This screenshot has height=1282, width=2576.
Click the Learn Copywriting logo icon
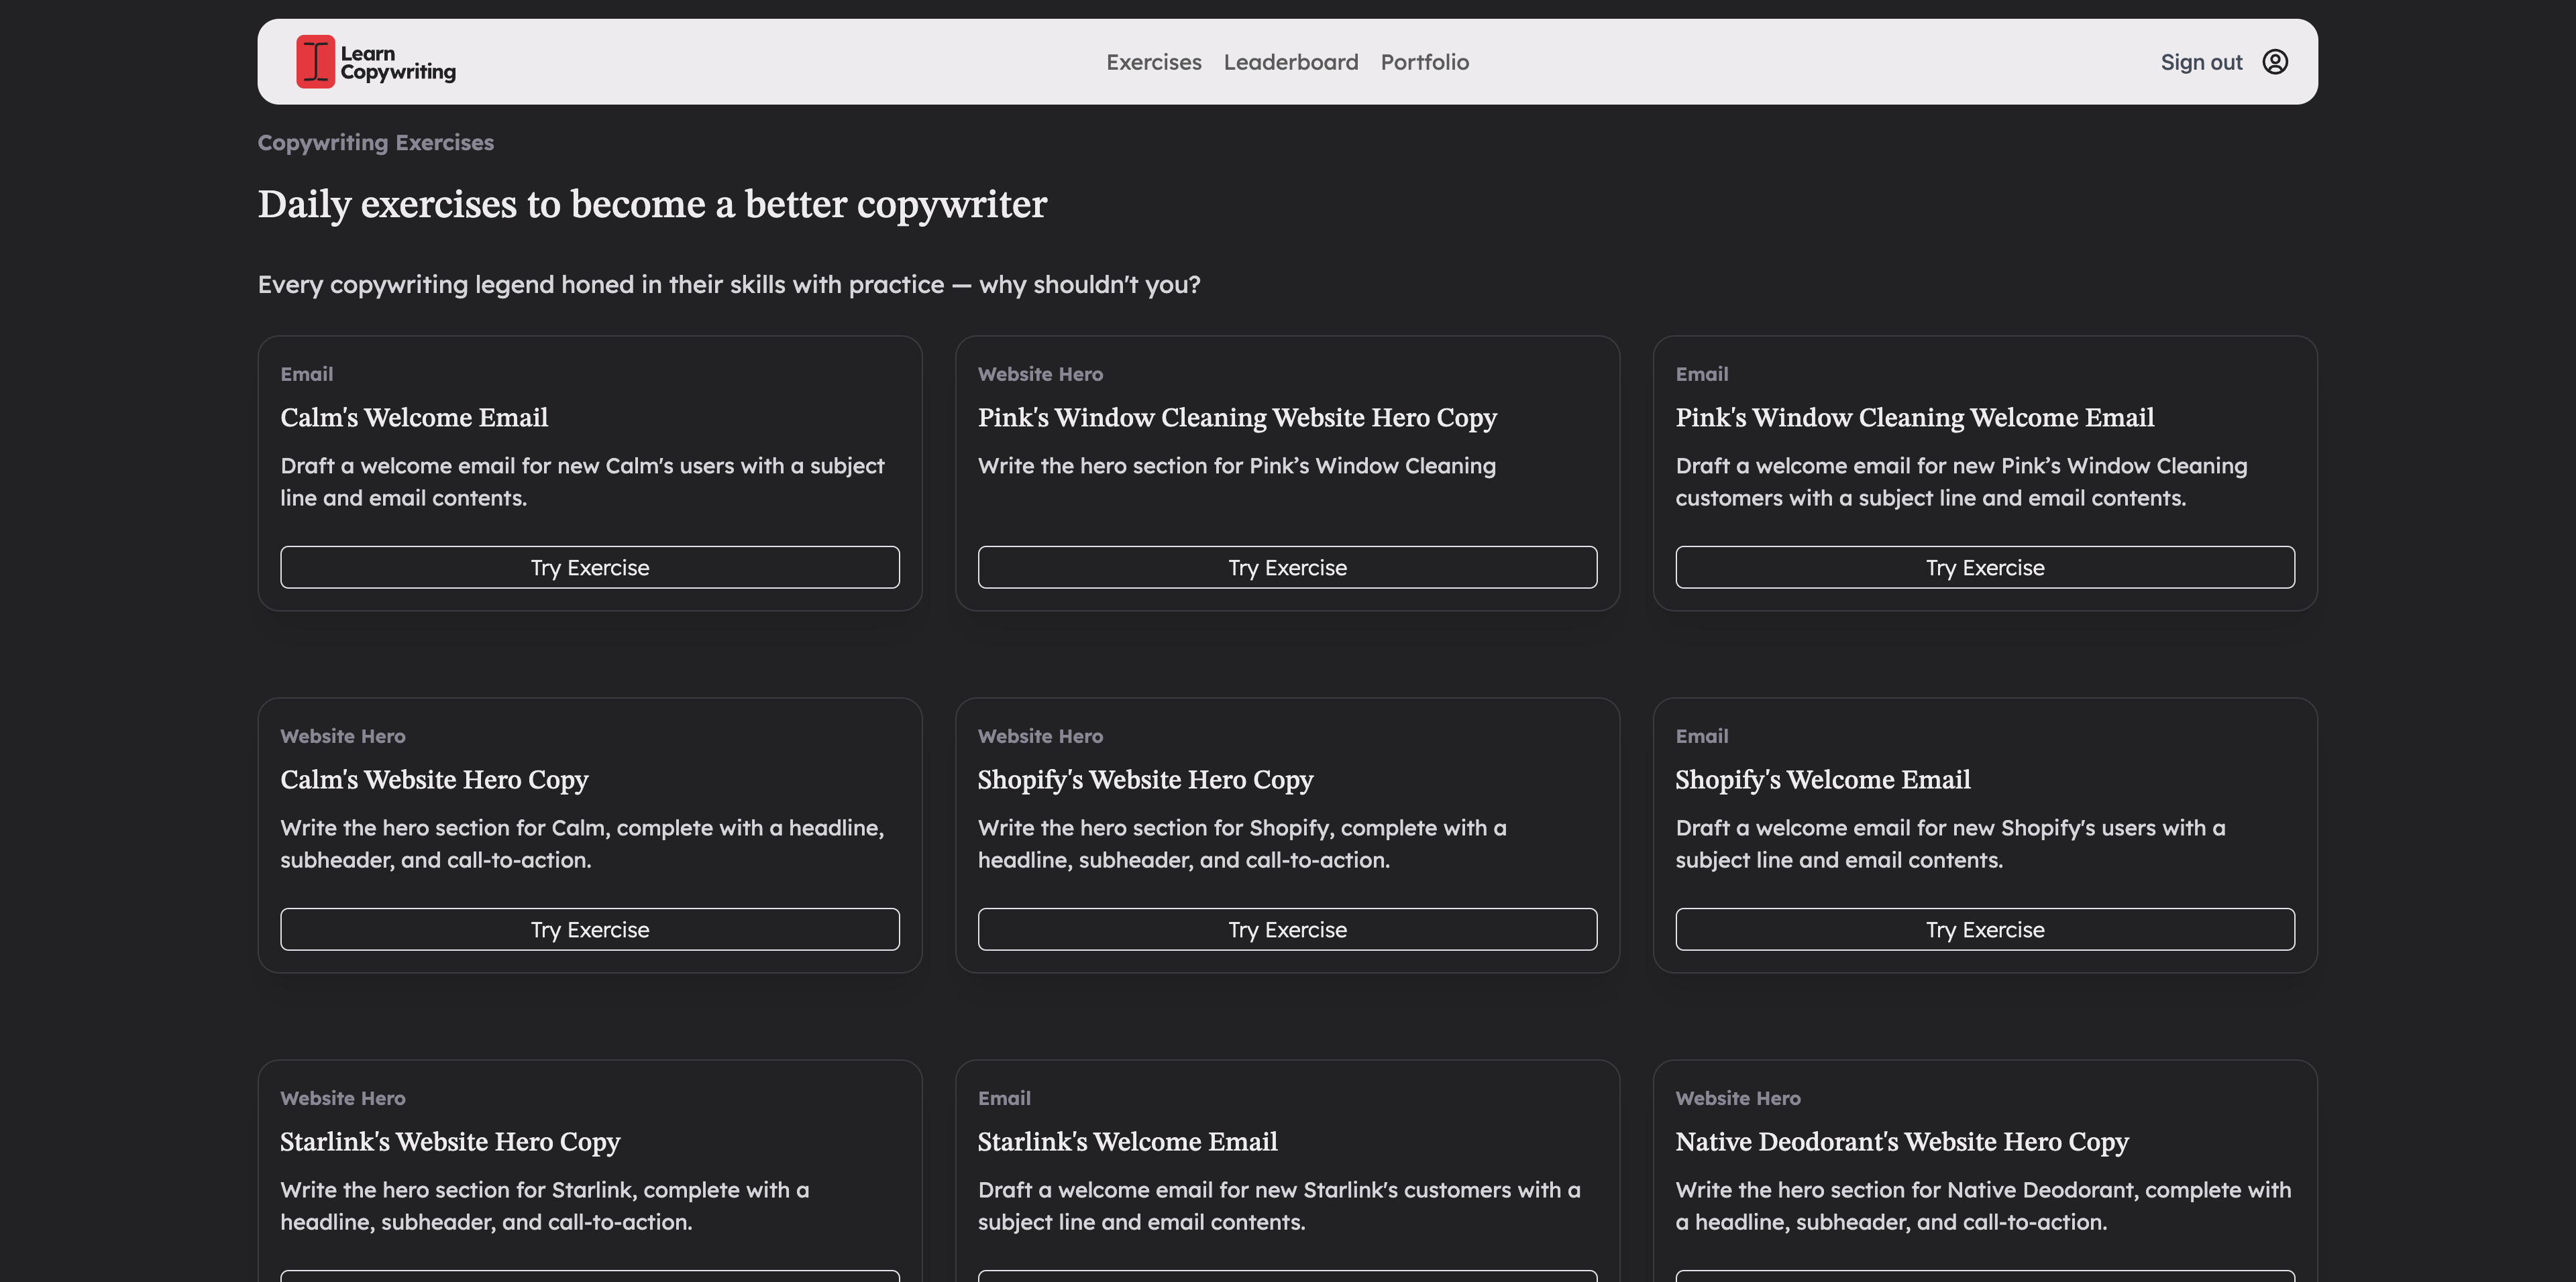pyautogui.click(x=315, y=62)
